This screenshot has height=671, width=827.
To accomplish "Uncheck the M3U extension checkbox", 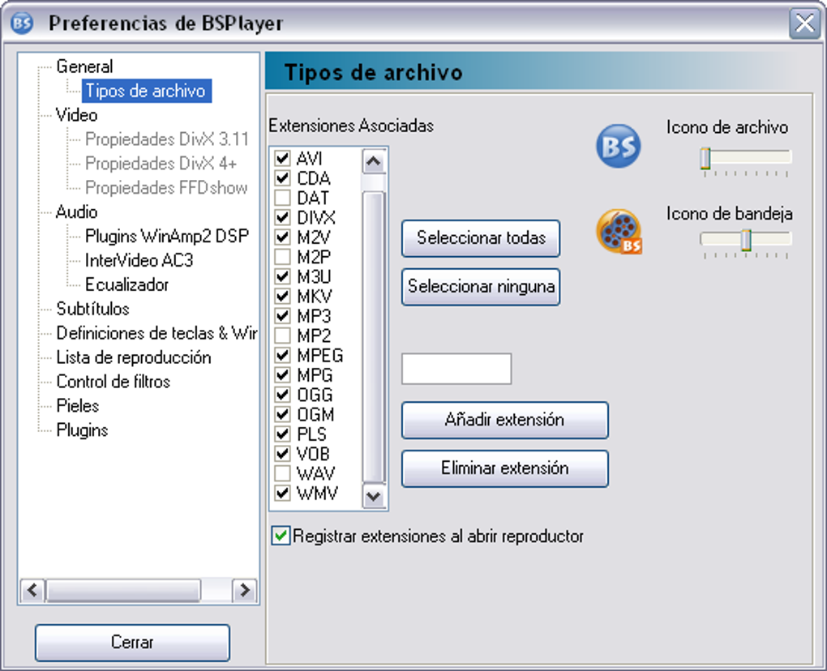I will coord(282,276).
